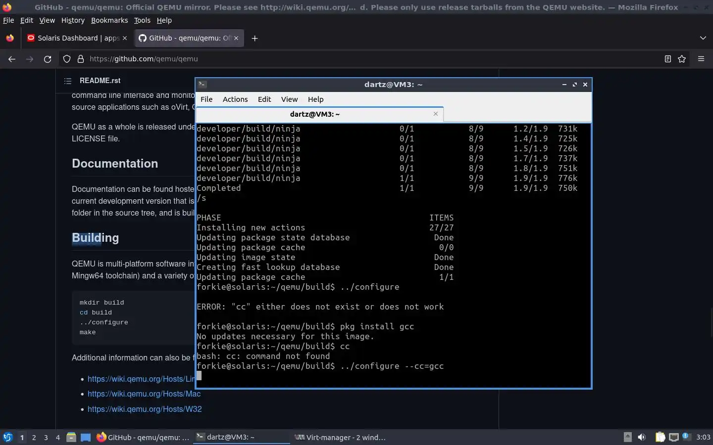713x445 pixels.
Task: Activate dartz@VM3 terminal taskbar entry
Action: [241, 437]
